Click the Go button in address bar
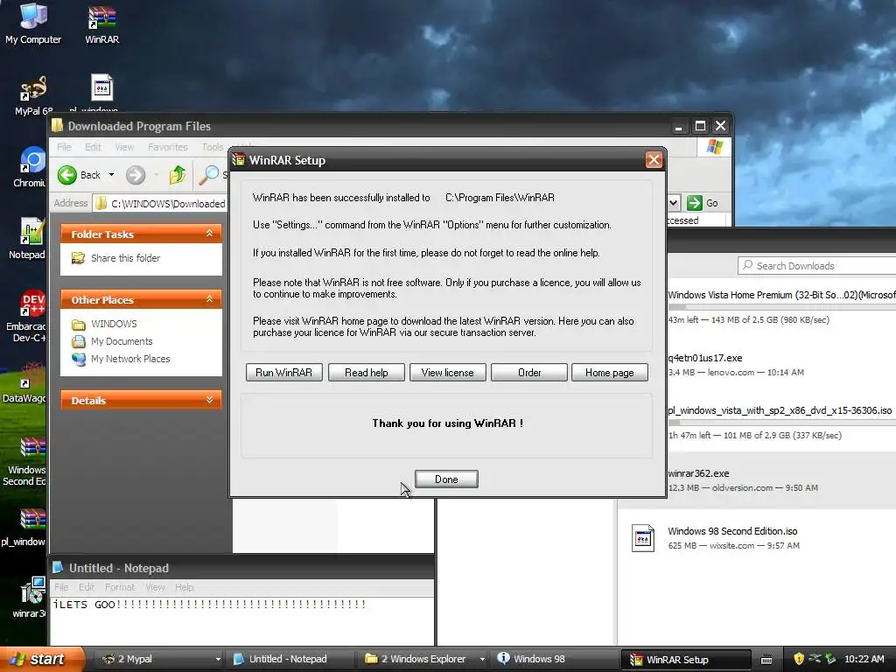Viewport: 896px width, 672px height. tap(703, 203)
